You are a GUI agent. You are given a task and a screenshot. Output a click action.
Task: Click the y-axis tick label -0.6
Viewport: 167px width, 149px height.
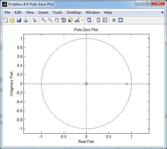click(19, 111)
